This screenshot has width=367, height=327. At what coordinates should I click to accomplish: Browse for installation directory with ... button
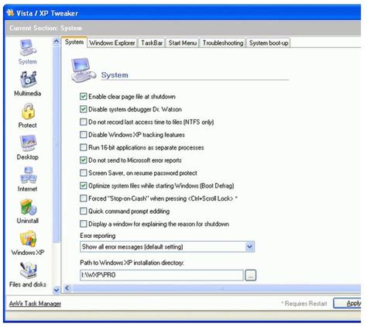pyautogui.click(x=250, y=275)
